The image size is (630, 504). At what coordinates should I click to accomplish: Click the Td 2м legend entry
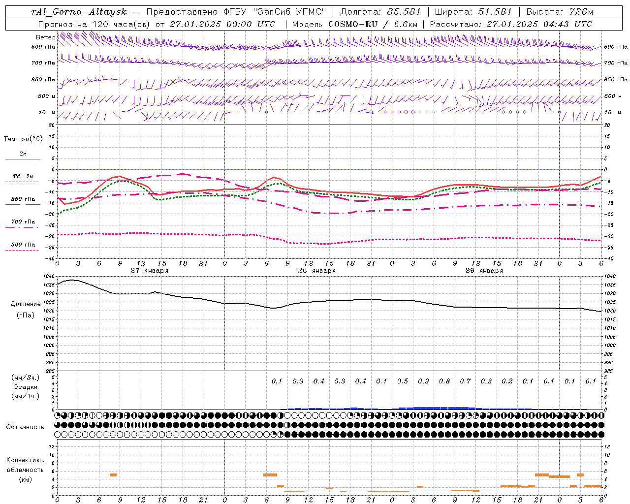[x=23, y=176]
